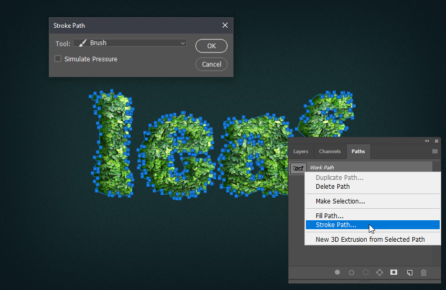Image resolution: width=446 pixels, height=290 pixels.
Task: Switch to the Layers tab
Action: [301, 151]
